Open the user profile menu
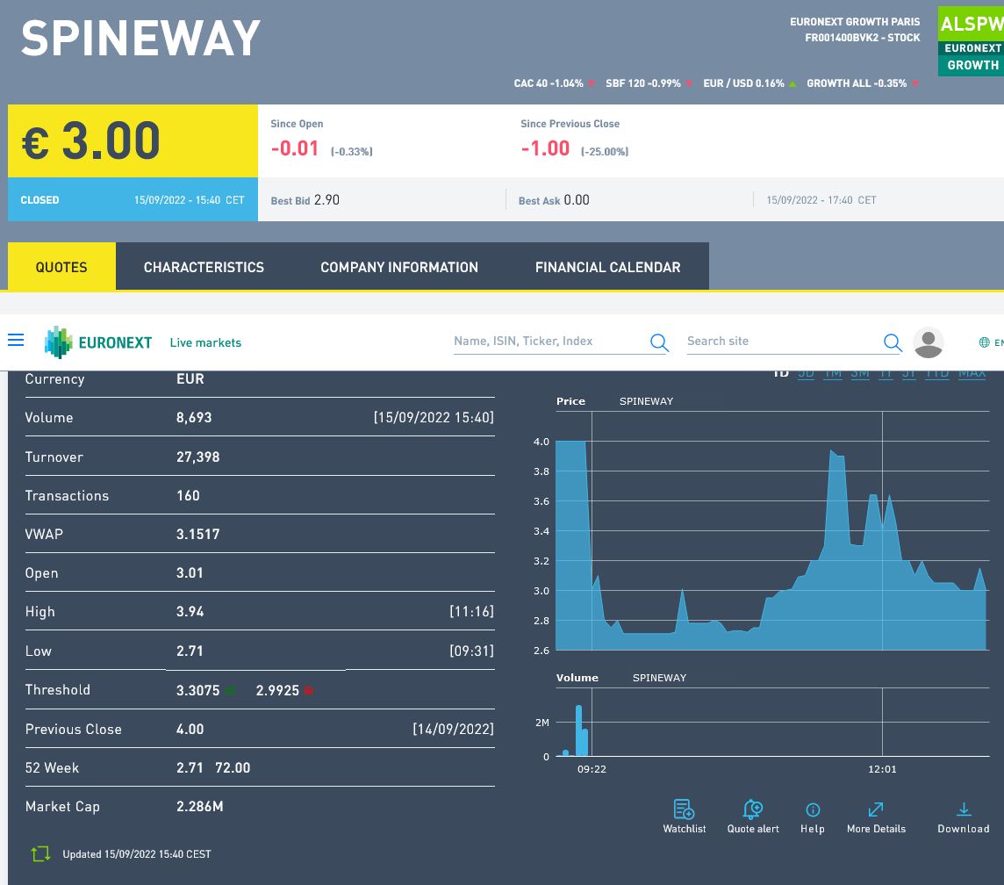1004x885 pixels. point(929,342)
